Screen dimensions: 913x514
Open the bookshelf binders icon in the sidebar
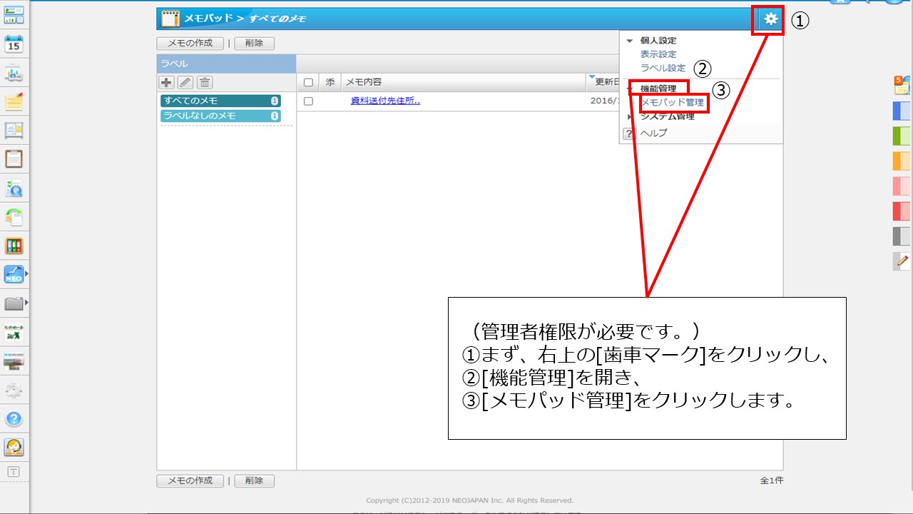pyautogui.click(x=14, y=246)
